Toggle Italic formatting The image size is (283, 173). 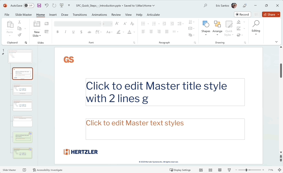click(65, 32)
